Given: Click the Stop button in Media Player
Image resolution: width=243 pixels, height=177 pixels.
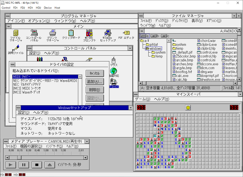Looking at the screenshot, I should click(37, 165).
